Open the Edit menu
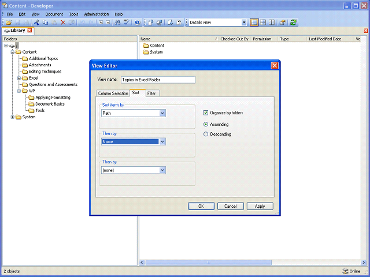This screenshot has width=370, height=277. 22,14
